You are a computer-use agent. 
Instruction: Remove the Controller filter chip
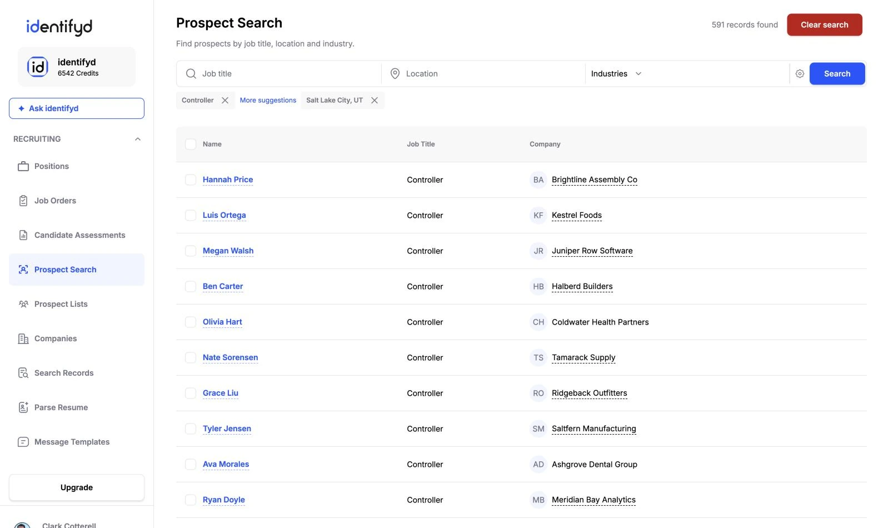(x=225, y=100)
